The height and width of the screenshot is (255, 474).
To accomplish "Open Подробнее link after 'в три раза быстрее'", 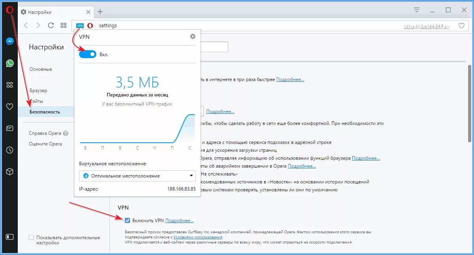I will [290, 79].
